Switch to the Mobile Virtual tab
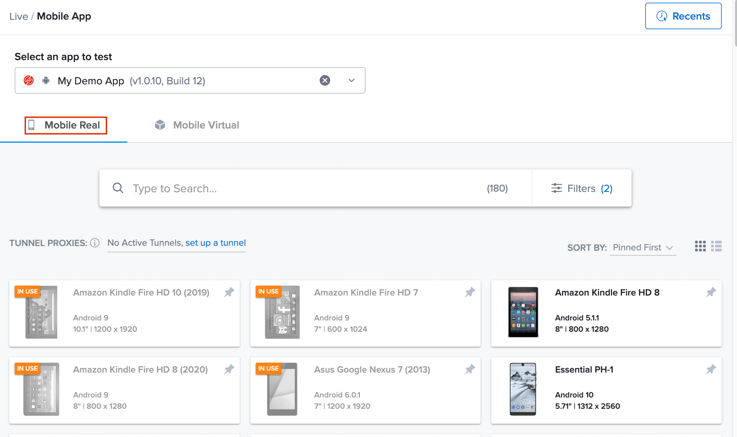This screenshot has width=737, height=437. [x=197, y=125]
